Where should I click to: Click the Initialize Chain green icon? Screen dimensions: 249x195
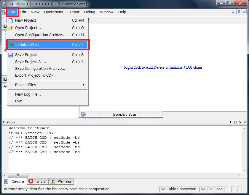click(11, 45)
